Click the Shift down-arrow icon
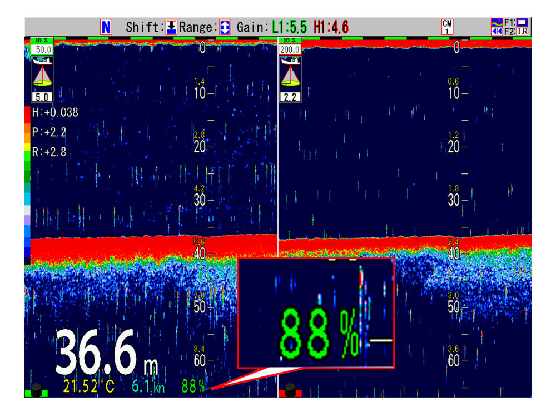Screen dimensions: 556x417 point(171,27)
